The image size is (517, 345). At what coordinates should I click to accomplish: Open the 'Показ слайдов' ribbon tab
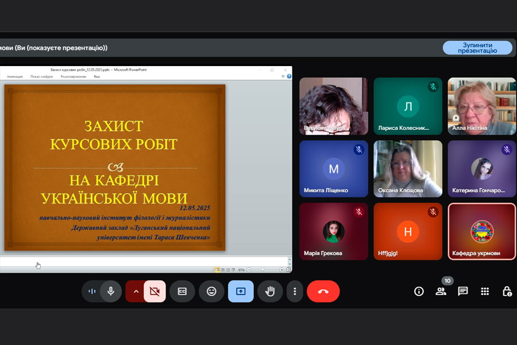point(42,76)
